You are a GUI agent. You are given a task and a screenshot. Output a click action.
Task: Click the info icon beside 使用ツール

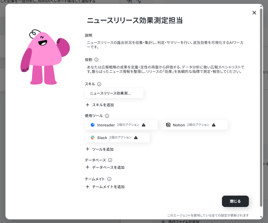pos(107,116)
